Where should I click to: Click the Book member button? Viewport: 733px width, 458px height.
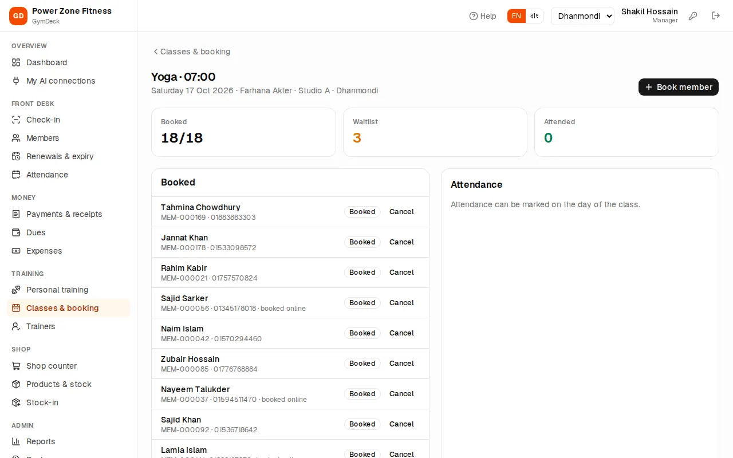coord(679,87)
